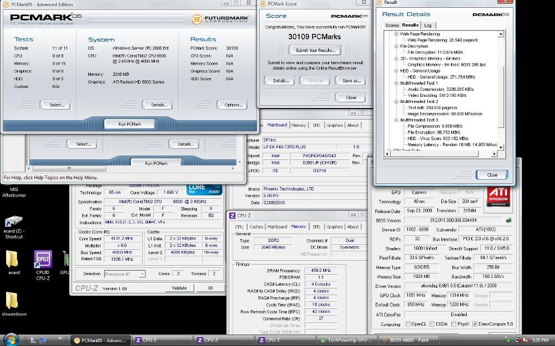Click the Options... button under Results
This screenshot has width=555, height=346.
pos(233,105)
